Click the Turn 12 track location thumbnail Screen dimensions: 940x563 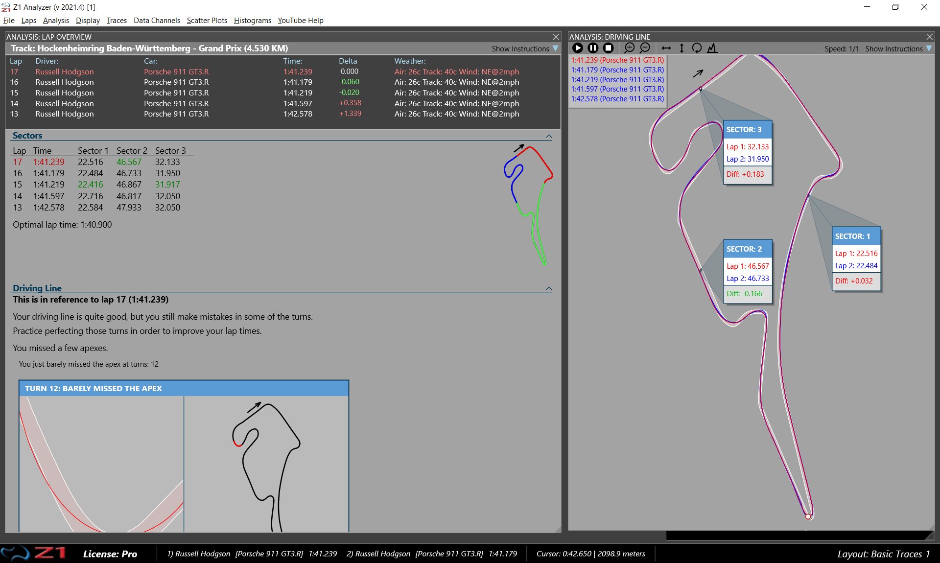tap(266, 464)
